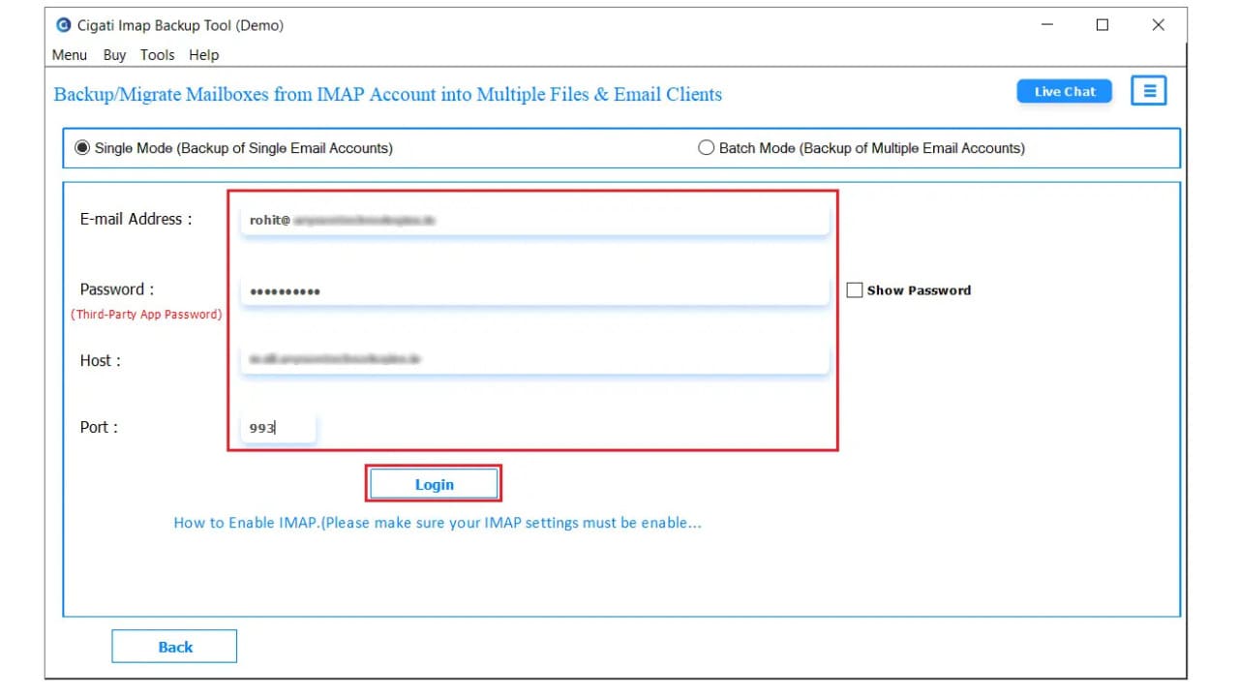Viewport: 1239px width, 697px height.
Task: Focus the E-mail Address field
Action: pyautogui.click(x=534, y=220)
